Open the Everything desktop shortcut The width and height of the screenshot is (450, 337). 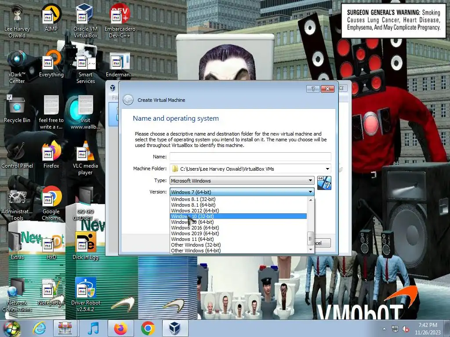(51, 64)
